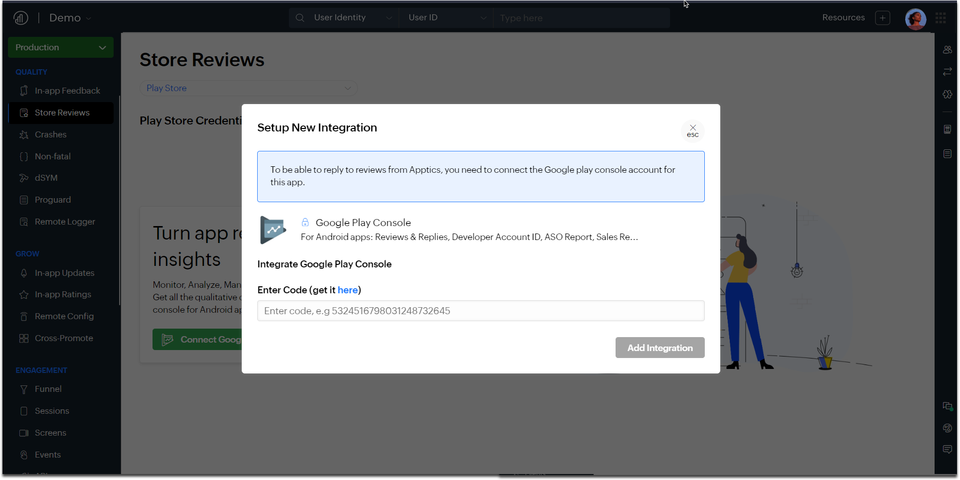This screenshot has height=480, width=960.
Task: Click the users icon in right rail
Action: pos(947,49)
